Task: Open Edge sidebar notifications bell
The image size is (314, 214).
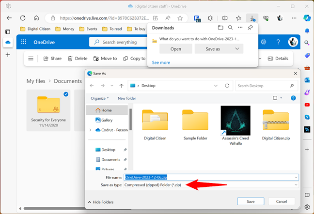Action: click(307, 31)
